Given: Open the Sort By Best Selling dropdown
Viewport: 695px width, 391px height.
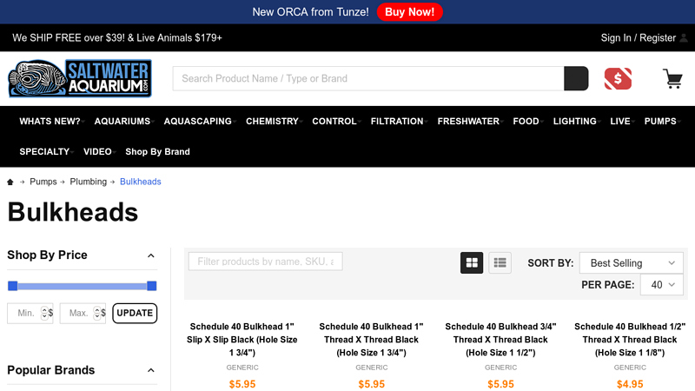Looking at the screenshot, I should pos(631,262).
